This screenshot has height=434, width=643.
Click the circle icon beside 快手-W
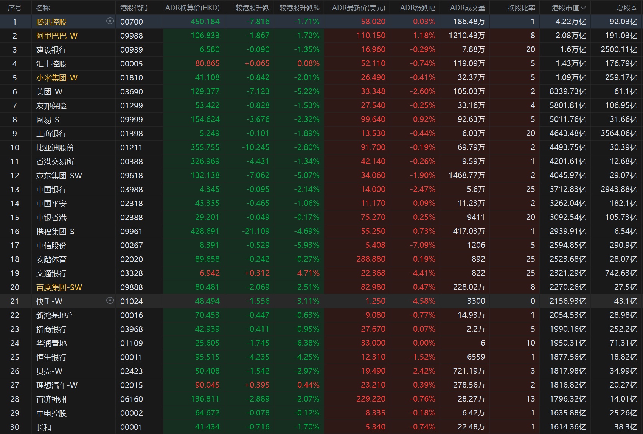click(110, 301)
